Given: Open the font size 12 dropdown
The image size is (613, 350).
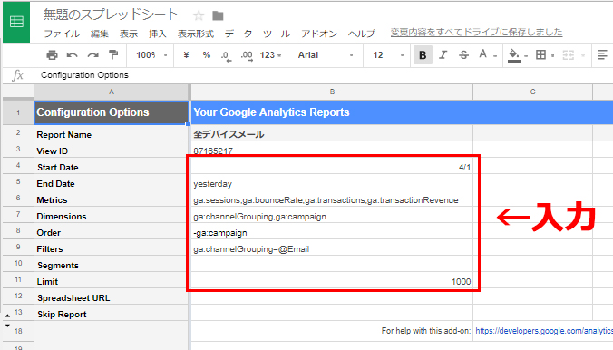Looking at the screenshot, I should point(388,55).
